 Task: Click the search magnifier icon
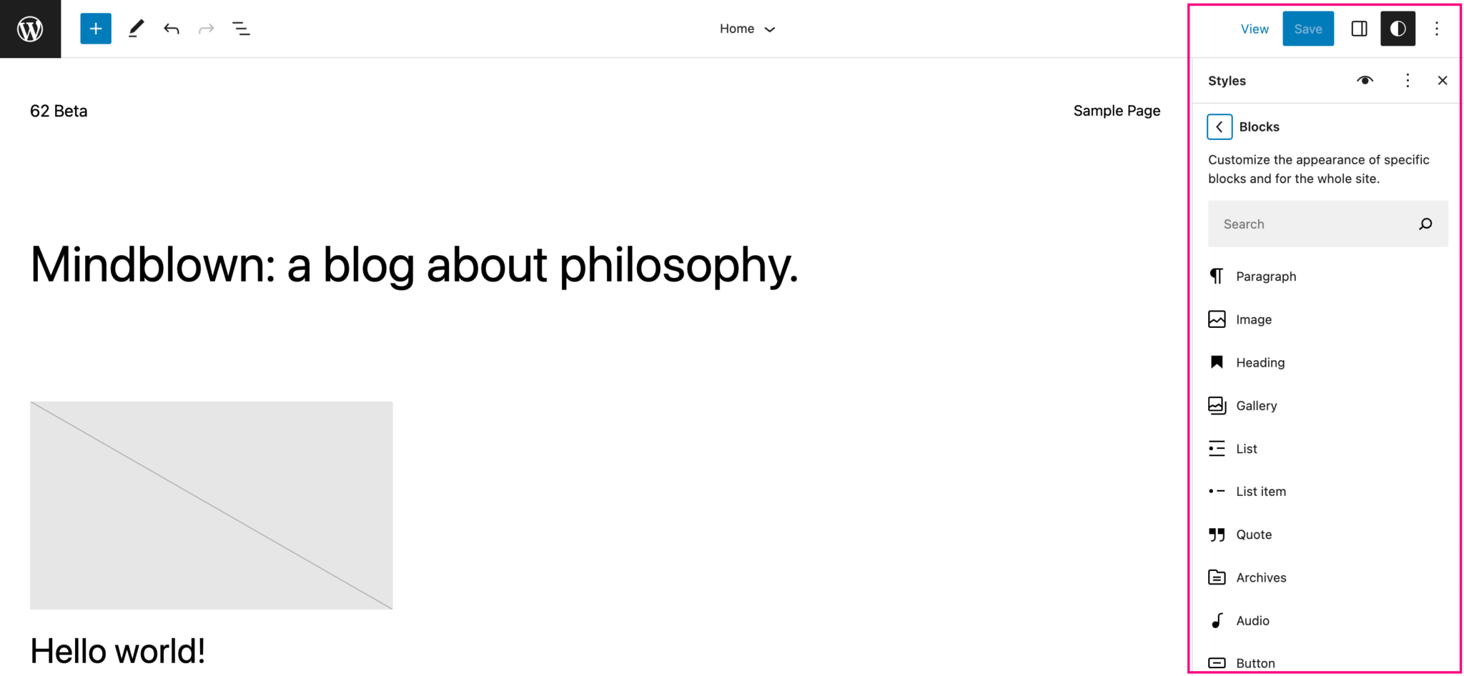(x=1425, y=224)
